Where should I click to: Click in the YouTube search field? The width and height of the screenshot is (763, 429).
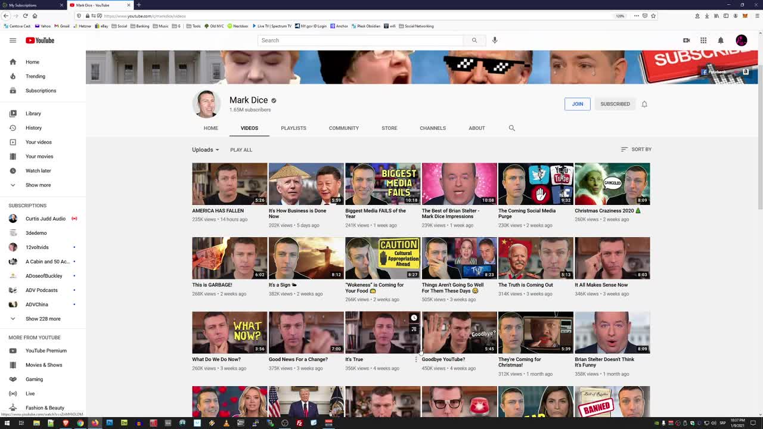pos(361,41)
